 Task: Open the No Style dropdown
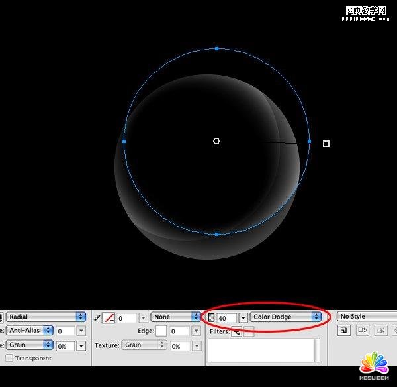pos(366,317)
